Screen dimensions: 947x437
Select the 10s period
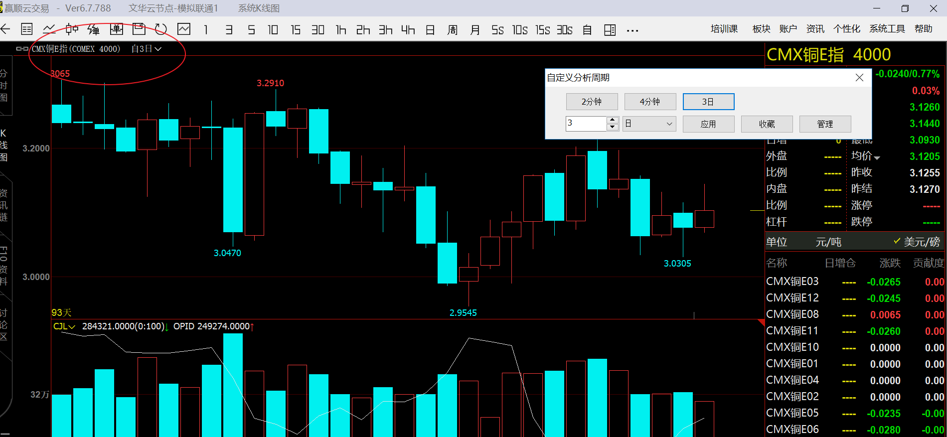tap(520, 30)
